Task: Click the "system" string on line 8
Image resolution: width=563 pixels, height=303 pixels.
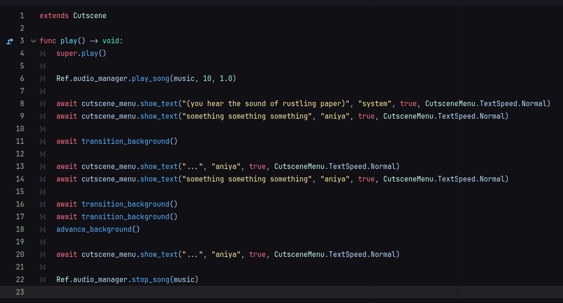Action: [x=375, y=104]
